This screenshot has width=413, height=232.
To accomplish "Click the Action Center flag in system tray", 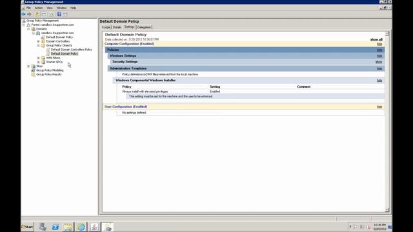I will (356, 227).
